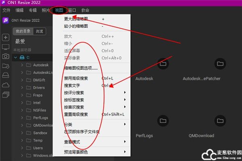
Task: Select 重置高级搜索 menu entry
Action: (92, 114)
